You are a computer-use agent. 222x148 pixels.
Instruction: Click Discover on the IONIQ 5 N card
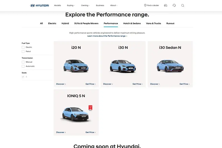61,132
